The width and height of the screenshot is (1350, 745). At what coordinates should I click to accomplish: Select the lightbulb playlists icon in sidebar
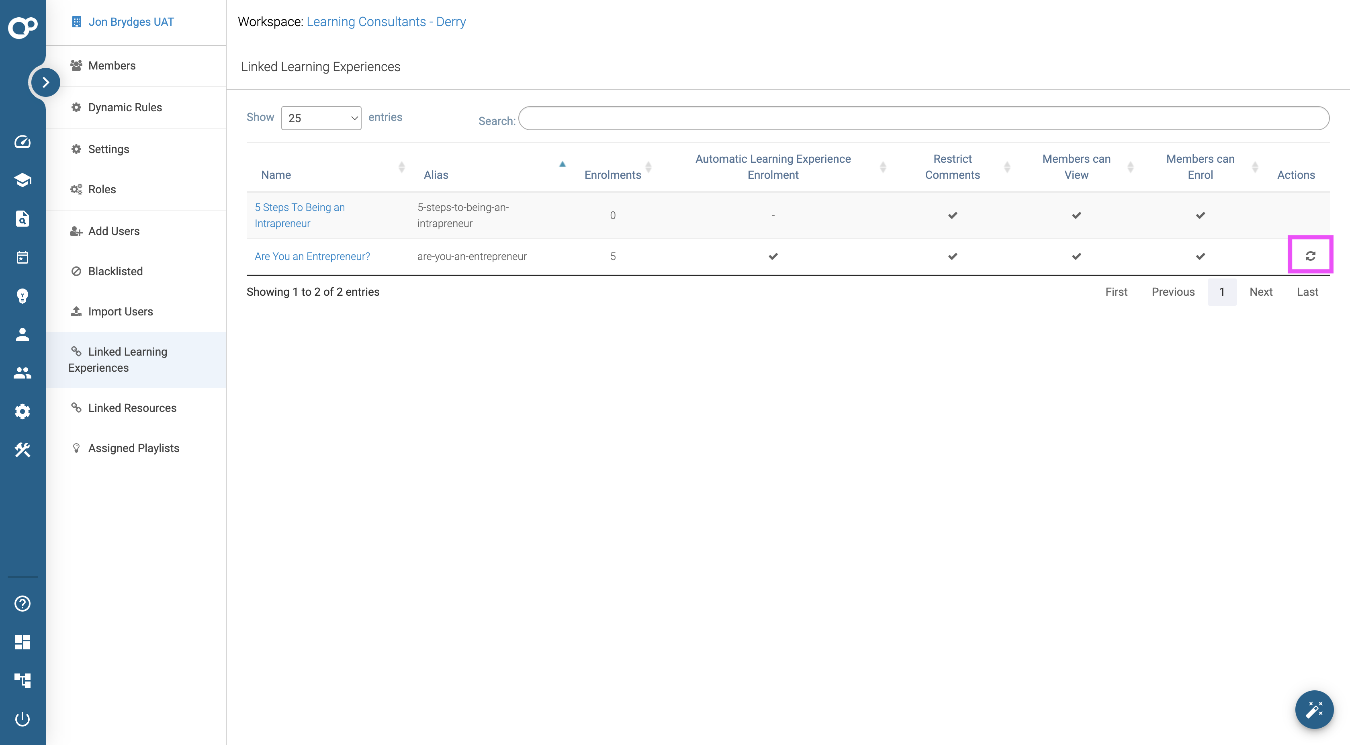click(22, 296)
